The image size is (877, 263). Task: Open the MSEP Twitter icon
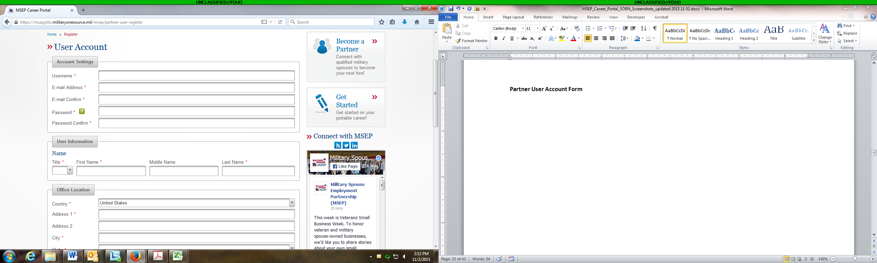[346, 145]
